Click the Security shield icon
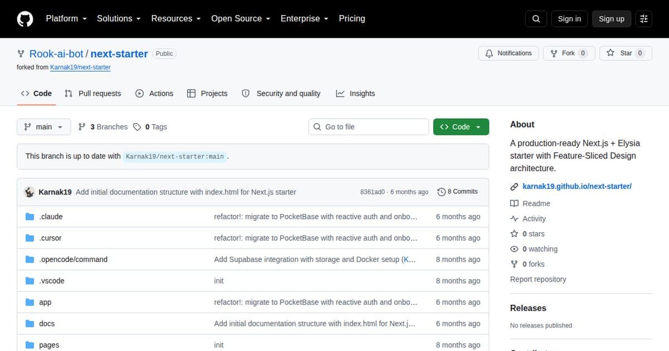This screenshot has height=351, width=669. click(246, 94)
